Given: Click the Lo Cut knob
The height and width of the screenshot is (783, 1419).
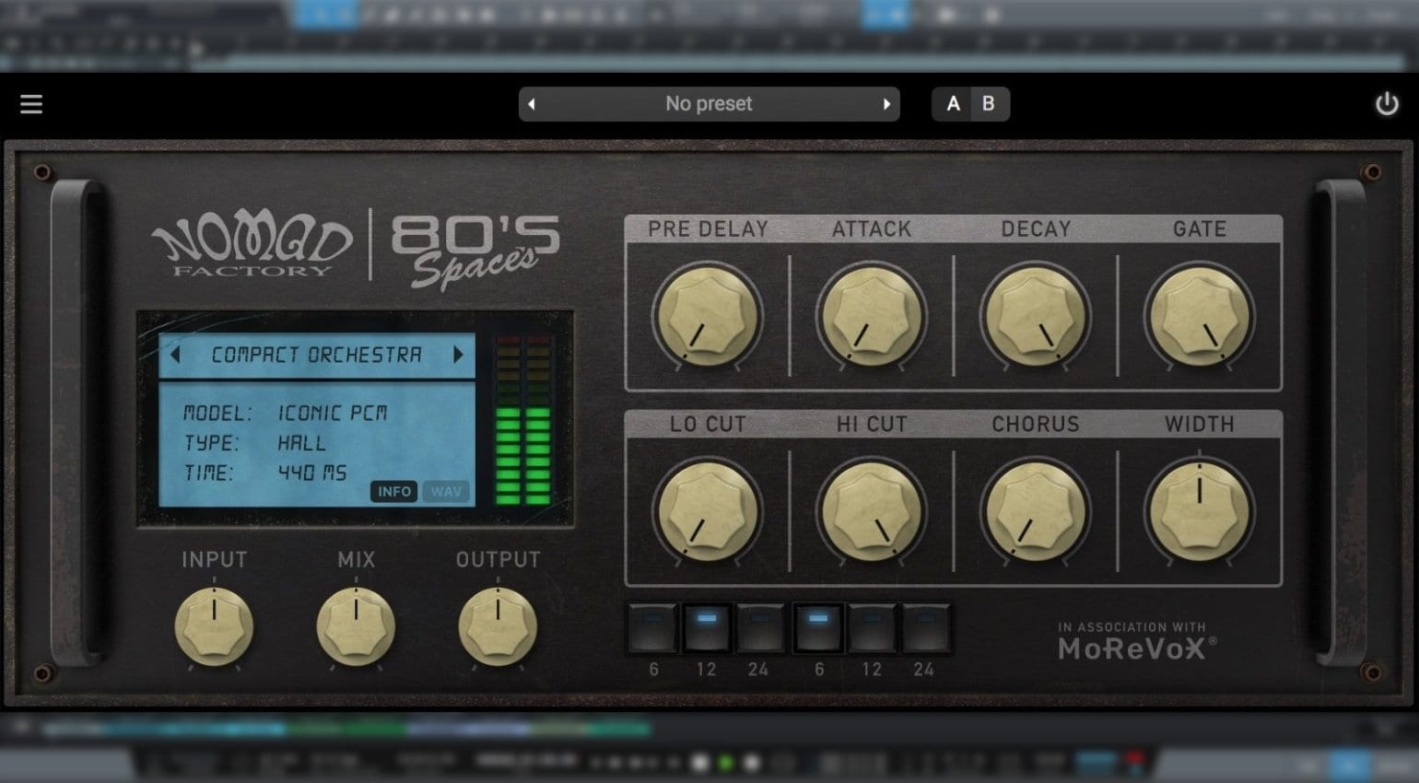Looking at the screenshot, I should pyautogui.click(x=708, y=511).
